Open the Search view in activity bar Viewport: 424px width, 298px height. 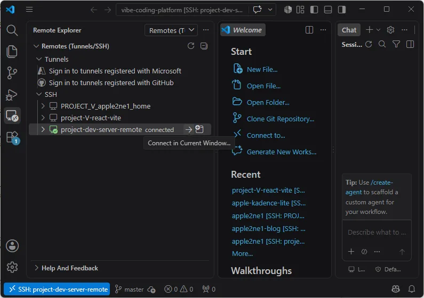(12, 30)
